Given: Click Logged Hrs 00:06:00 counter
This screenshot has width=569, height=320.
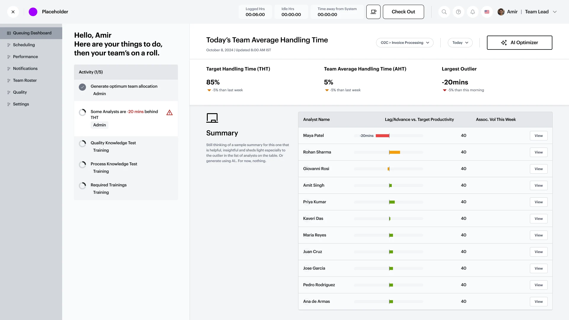Looking at the screenshot, I should click(255, 12).
